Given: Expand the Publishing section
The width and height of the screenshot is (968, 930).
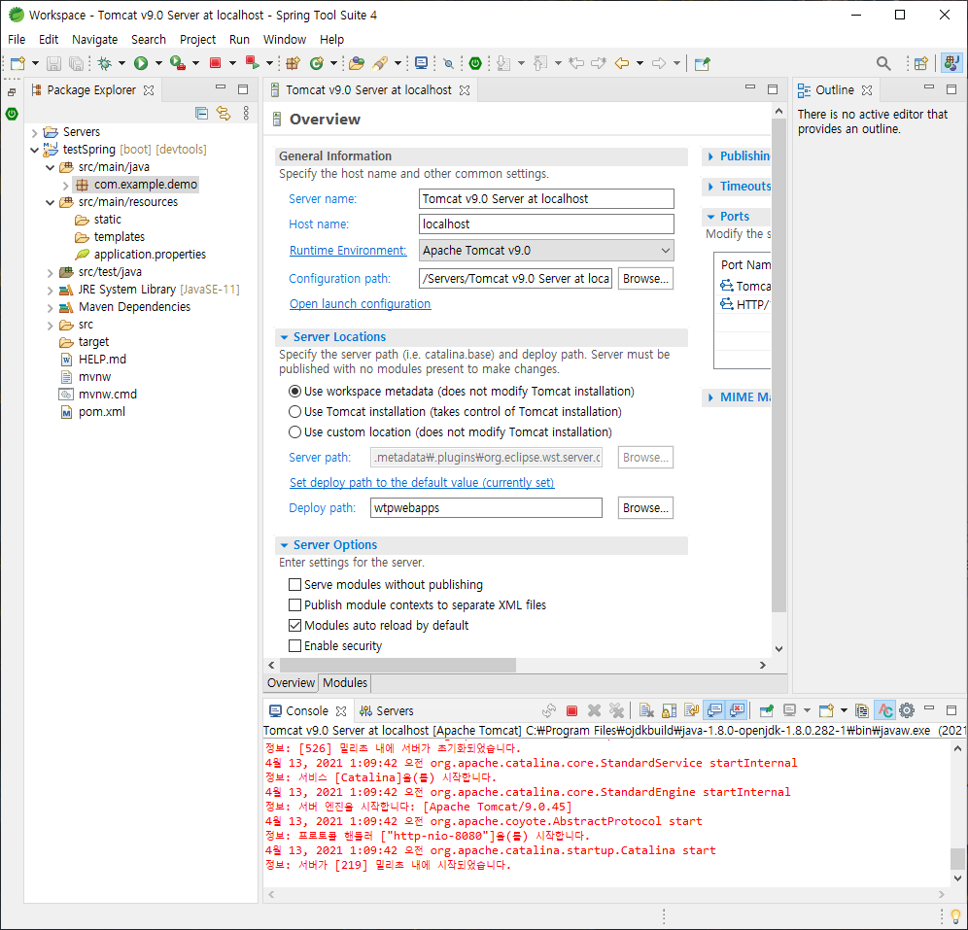Looking at the screenshot, I should (710, 156).
